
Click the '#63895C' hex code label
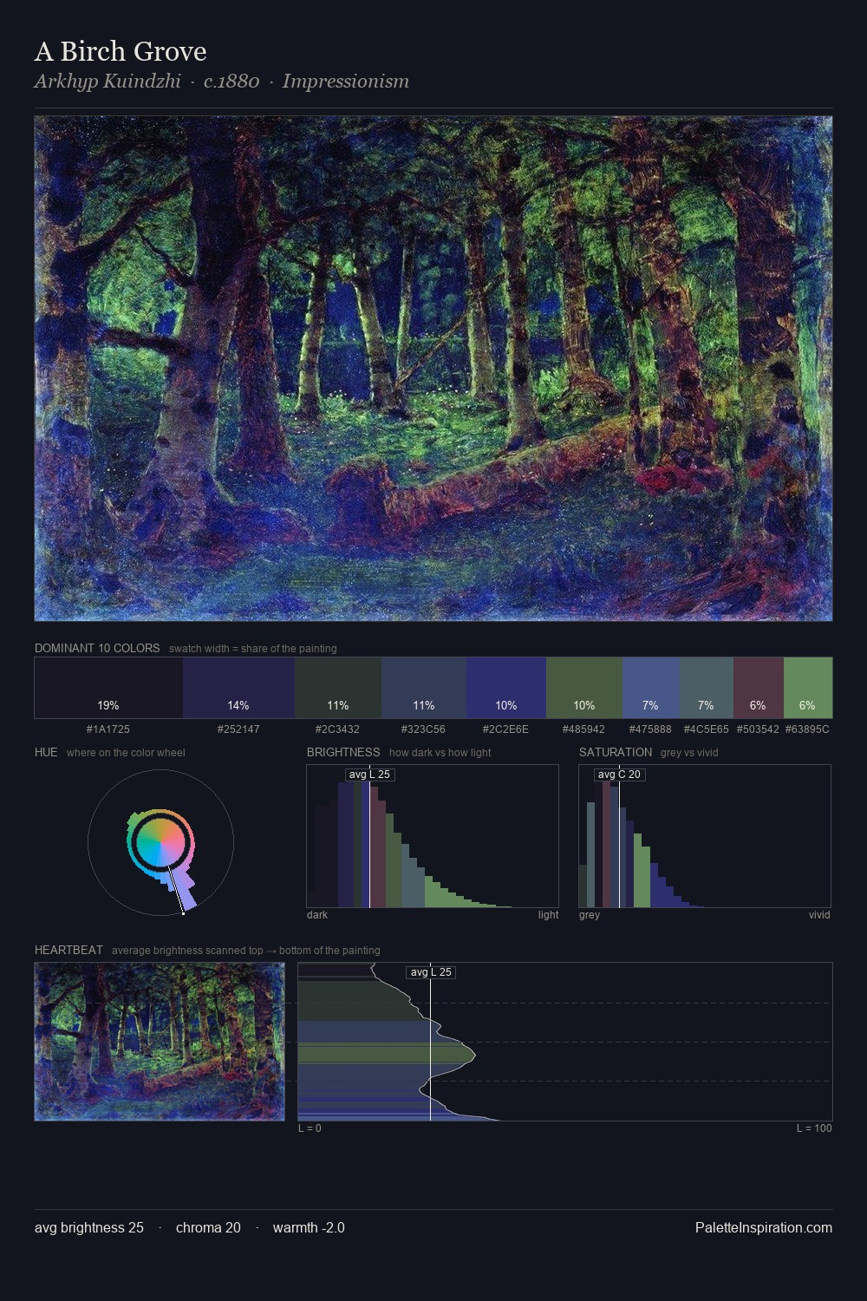[808, 729]
